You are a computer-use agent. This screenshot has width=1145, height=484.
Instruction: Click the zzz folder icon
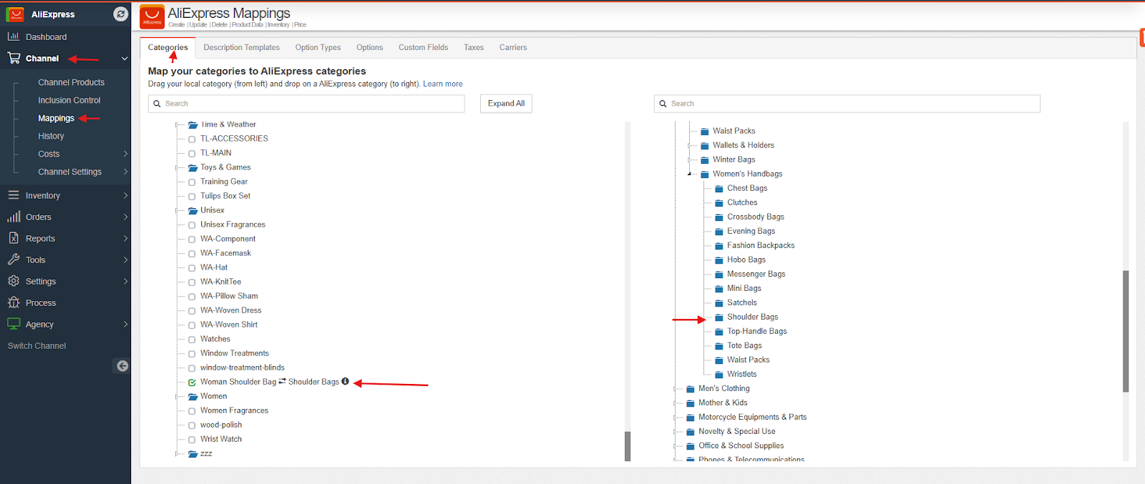coord(193,454)
